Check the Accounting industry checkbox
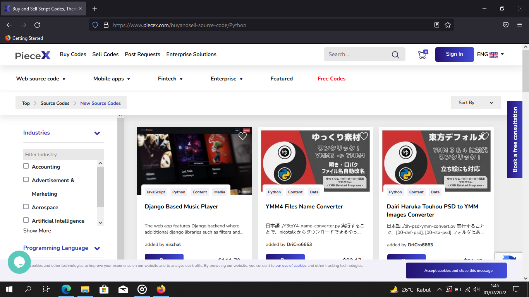 coord(26,166)
